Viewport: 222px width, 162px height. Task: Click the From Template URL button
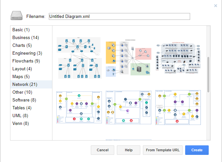pos(163,150)
